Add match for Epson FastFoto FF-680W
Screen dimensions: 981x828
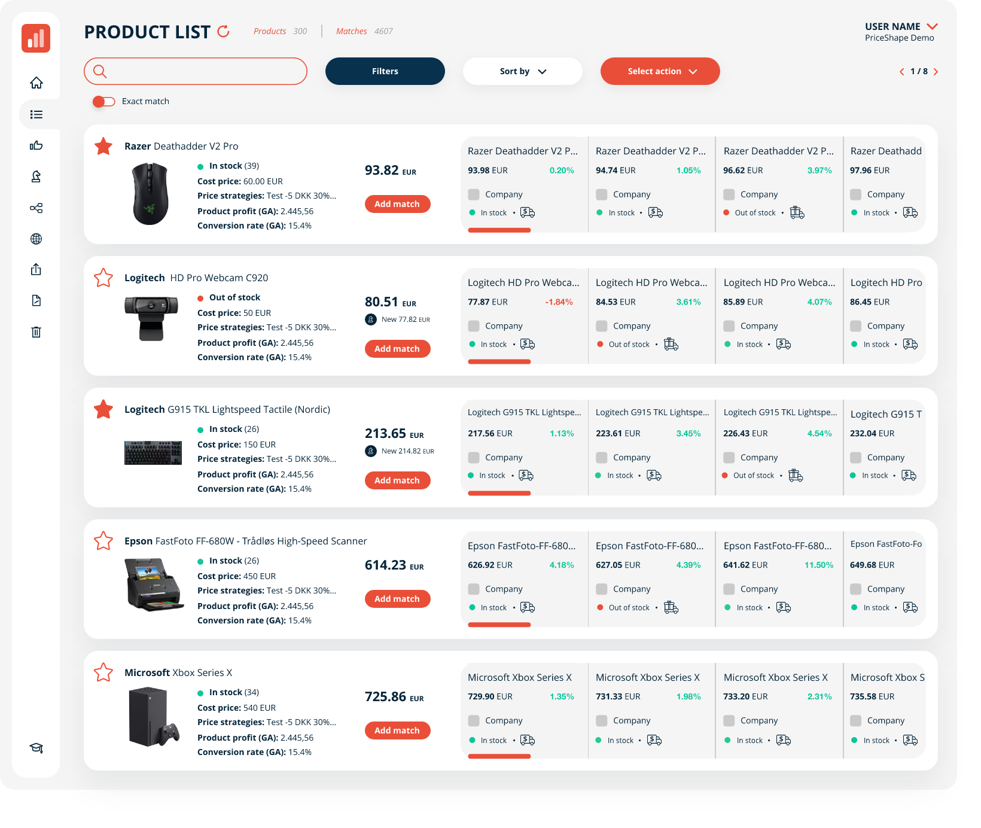pyautogui.click(x=398, y=599)
